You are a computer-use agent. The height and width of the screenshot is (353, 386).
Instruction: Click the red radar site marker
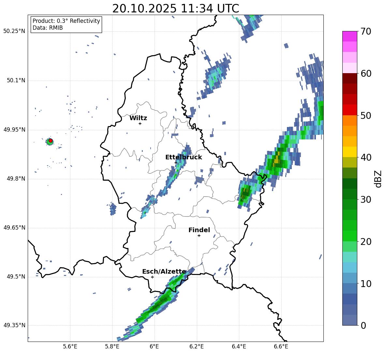tap(51, 141)
